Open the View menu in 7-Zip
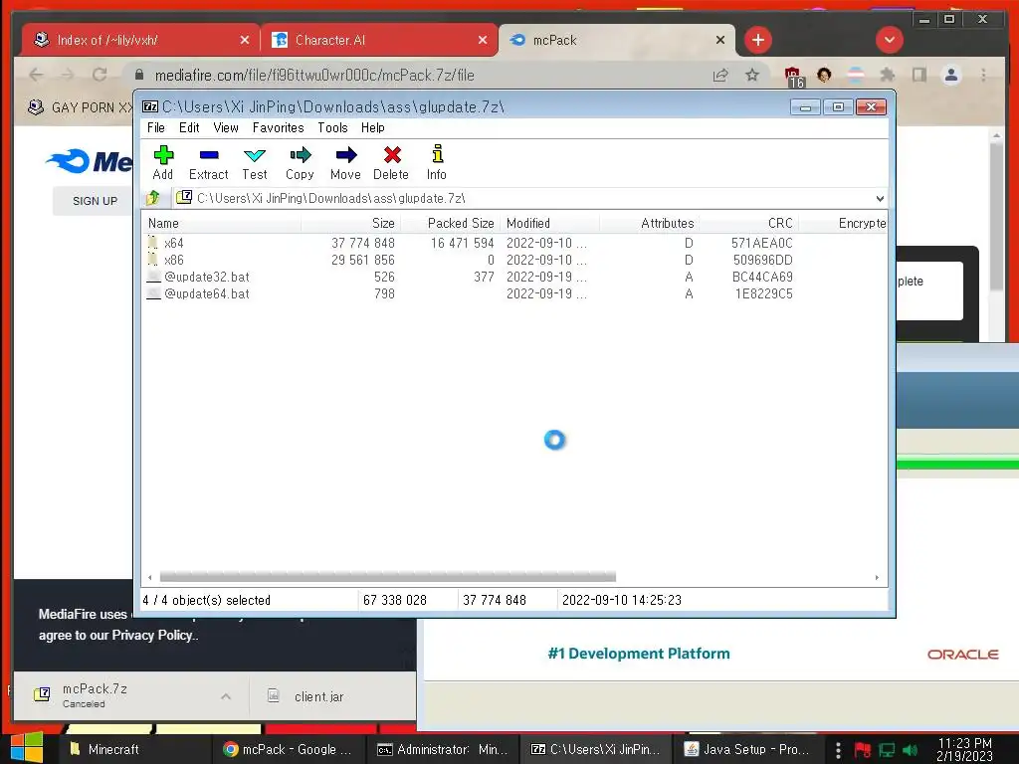Image resolution: width=1019 pixels, height=764 pixels. 226,127
